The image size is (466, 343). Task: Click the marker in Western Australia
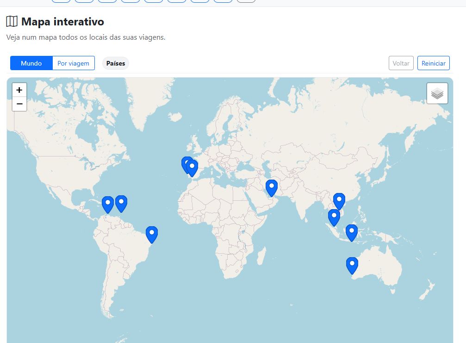352,265
